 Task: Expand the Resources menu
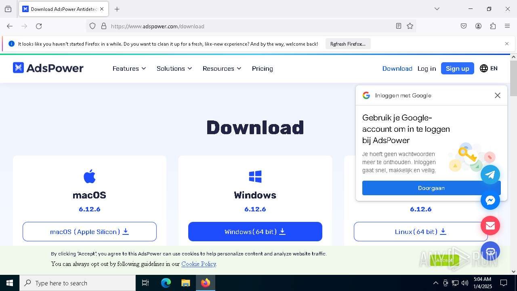click(x=222, y=68)
